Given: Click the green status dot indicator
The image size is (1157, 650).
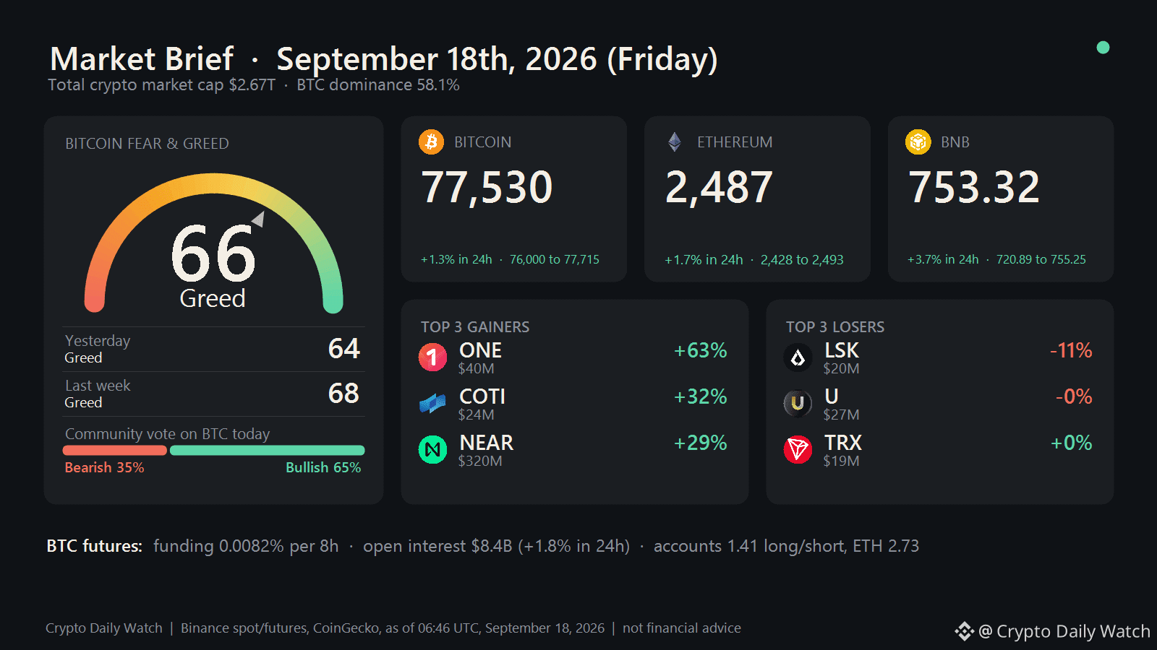Looking at the screenshot, I should (1103, 48).
